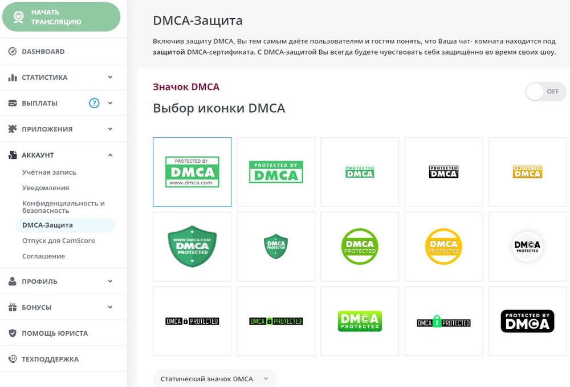Choose the small orange DMCA badge

527,172
